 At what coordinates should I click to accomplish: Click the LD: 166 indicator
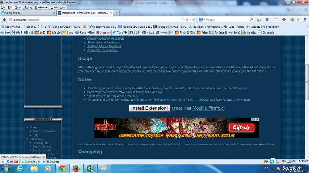pyautogui.click(x=54, y=33)
